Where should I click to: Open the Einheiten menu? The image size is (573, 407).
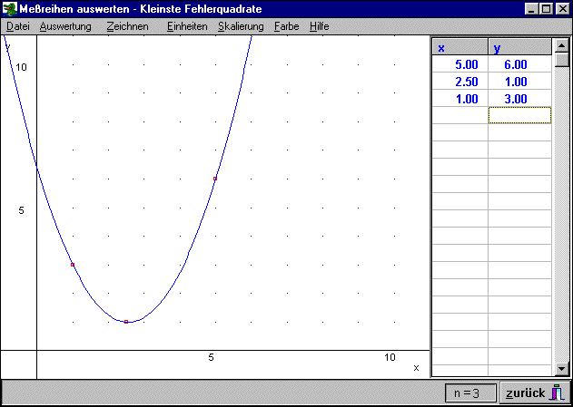187,26
